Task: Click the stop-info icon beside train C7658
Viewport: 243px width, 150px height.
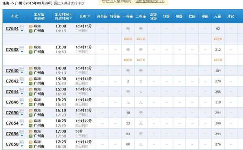Action: 22,142
